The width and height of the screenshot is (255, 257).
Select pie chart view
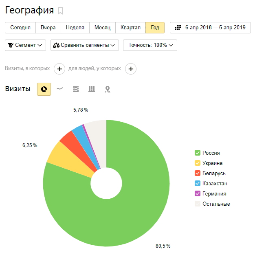point(44,89)
